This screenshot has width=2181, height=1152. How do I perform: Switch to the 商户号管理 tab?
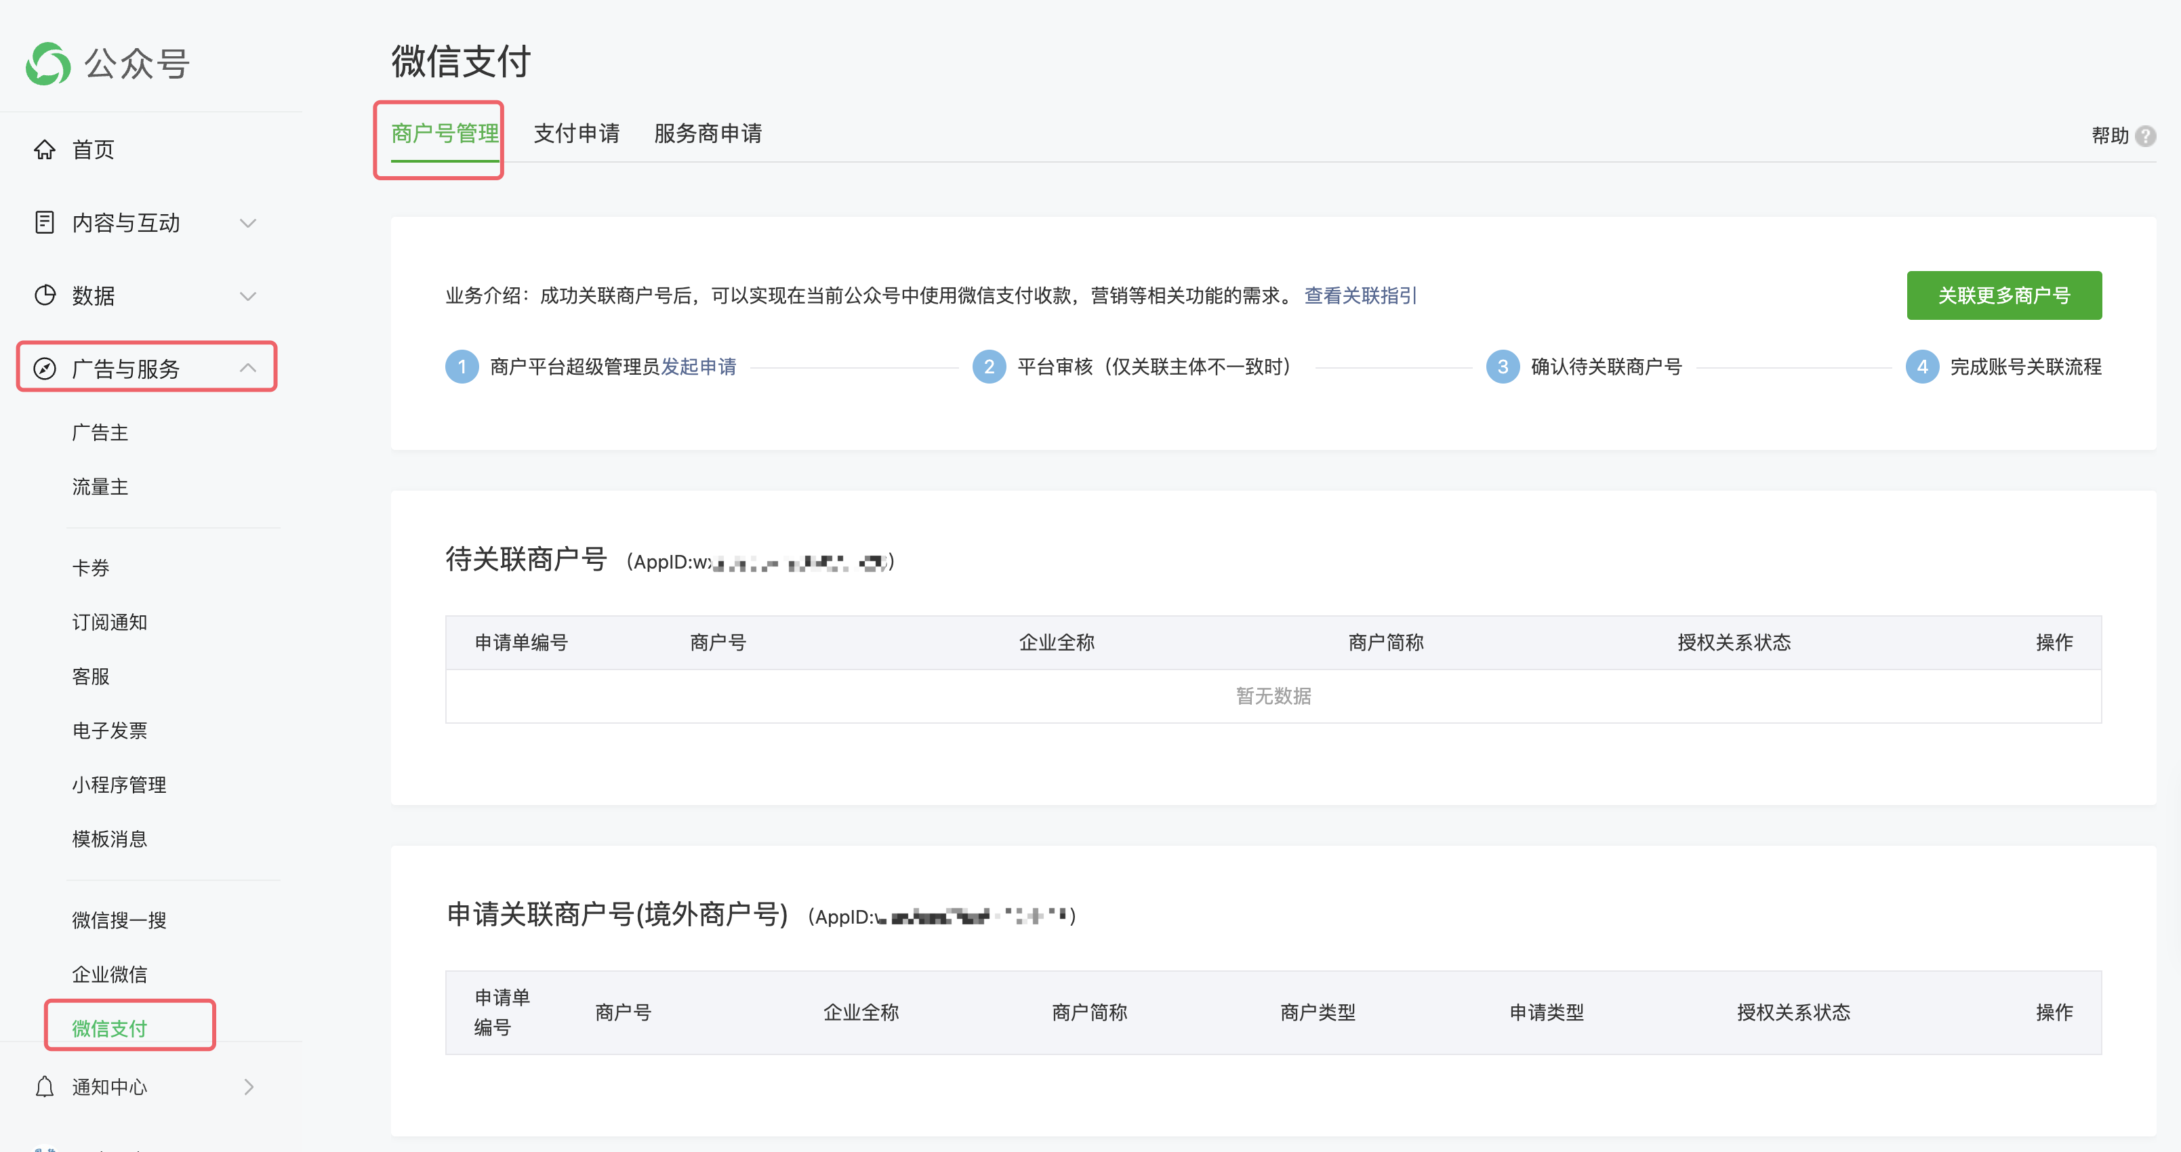[445, 133]
